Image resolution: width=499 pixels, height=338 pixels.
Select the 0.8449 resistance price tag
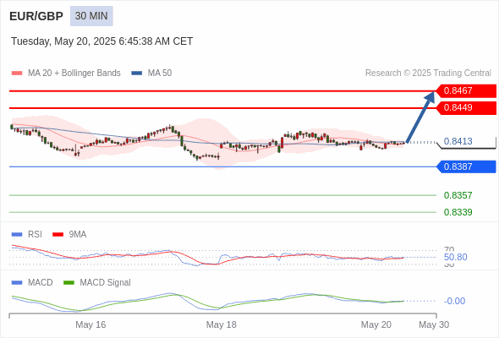tap(465, 108)
